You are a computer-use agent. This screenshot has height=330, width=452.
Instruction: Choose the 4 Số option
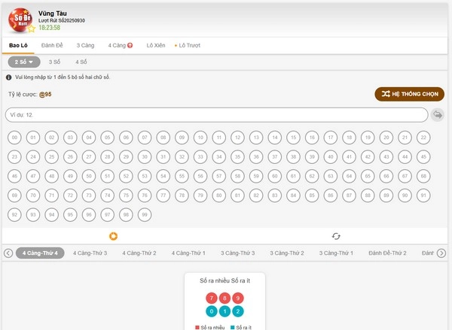tap(81, 62)
